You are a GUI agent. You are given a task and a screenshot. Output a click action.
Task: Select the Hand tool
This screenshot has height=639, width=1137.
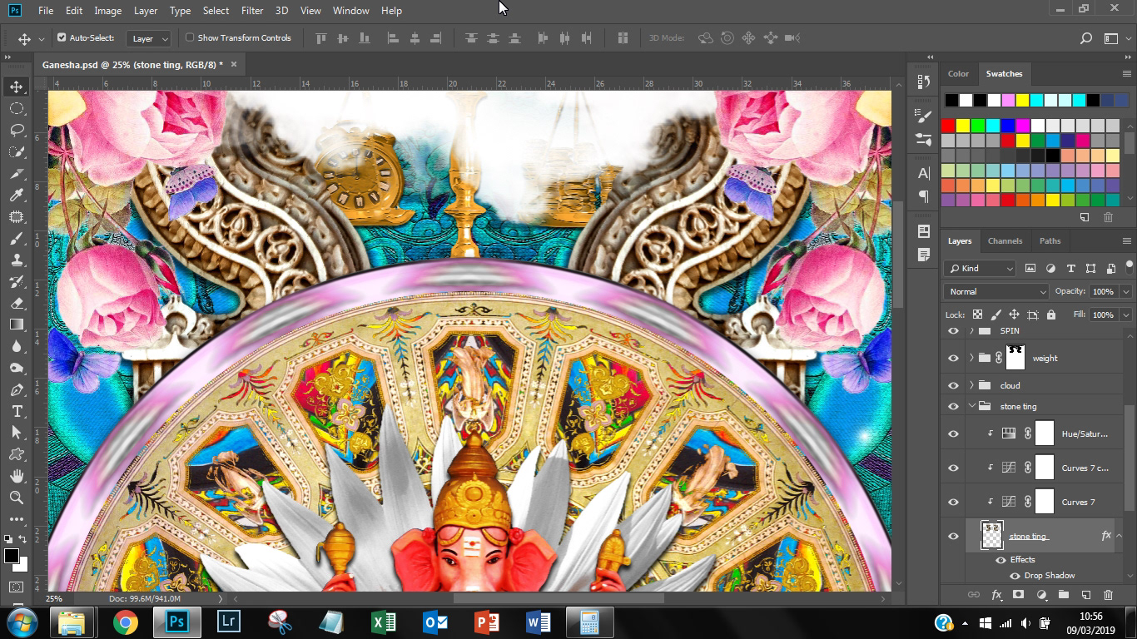tap(16, 477)
